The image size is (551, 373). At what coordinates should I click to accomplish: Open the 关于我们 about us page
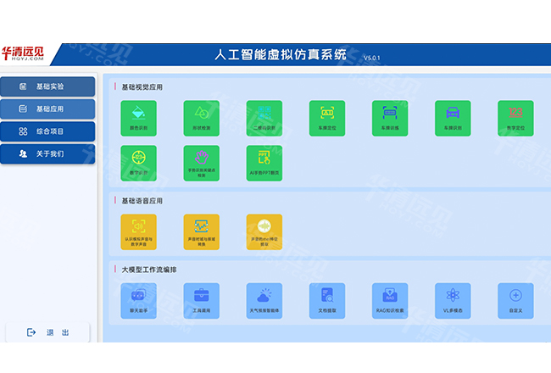click(47, 154)
